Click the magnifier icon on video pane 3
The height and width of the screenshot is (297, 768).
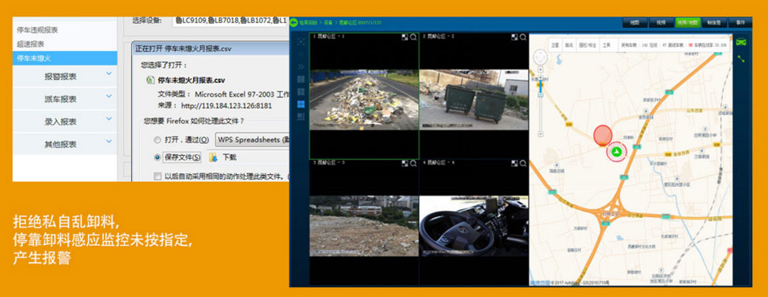[x=414, y=163]
